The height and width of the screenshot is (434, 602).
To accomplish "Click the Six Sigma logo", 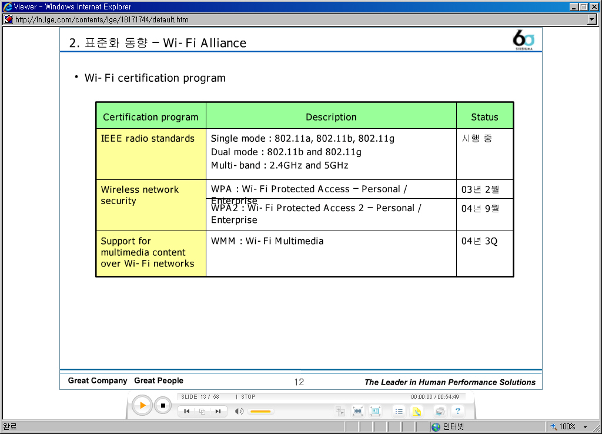I will [523, 40].
